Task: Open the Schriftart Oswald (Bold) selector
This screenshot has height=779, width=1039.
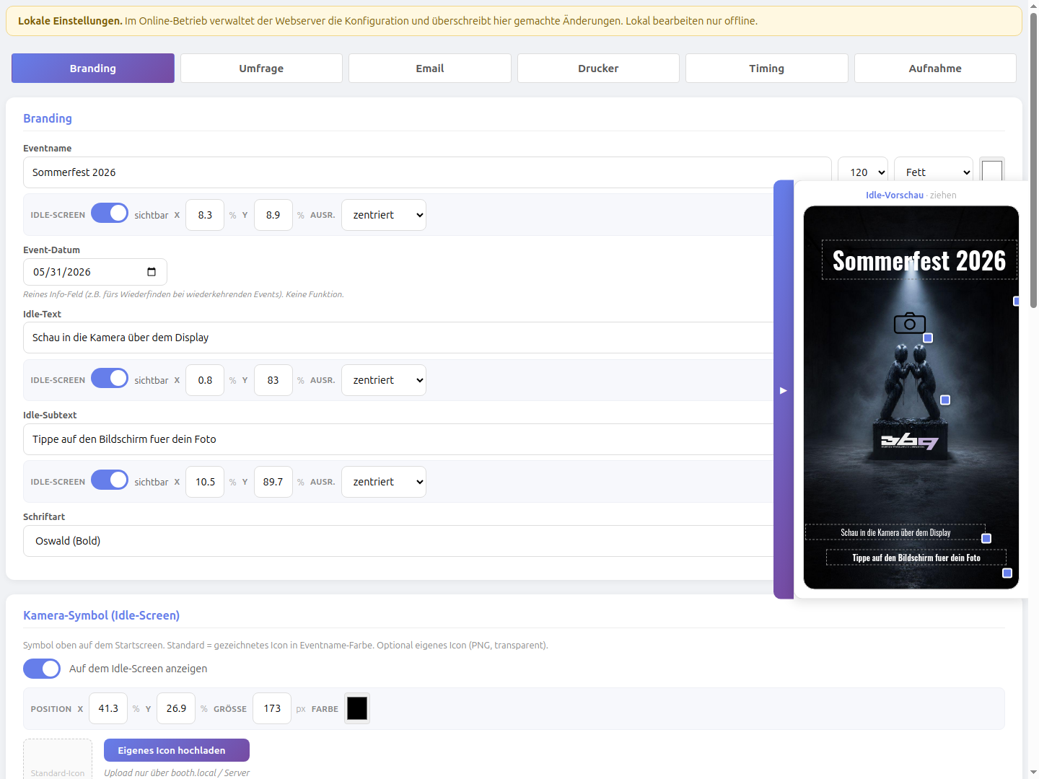Action: click(398, 541)
